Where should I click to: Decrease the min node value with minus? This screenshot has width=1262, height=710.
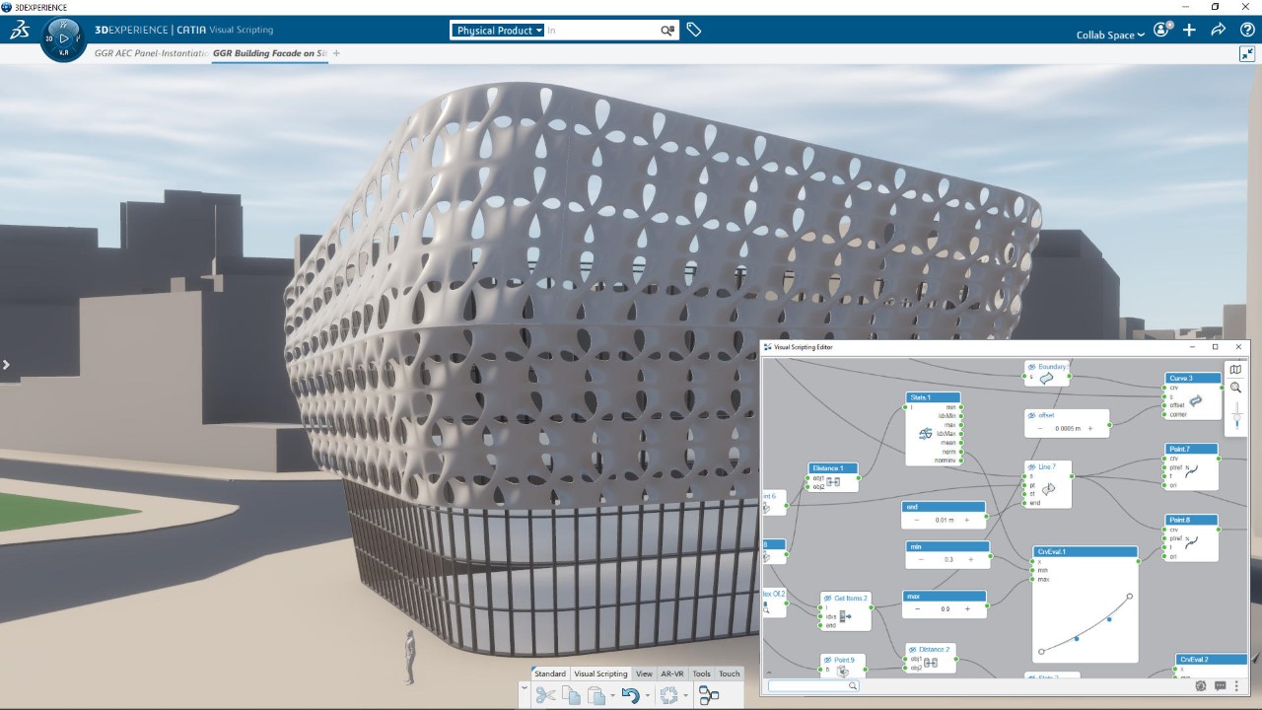click(921, 559)
